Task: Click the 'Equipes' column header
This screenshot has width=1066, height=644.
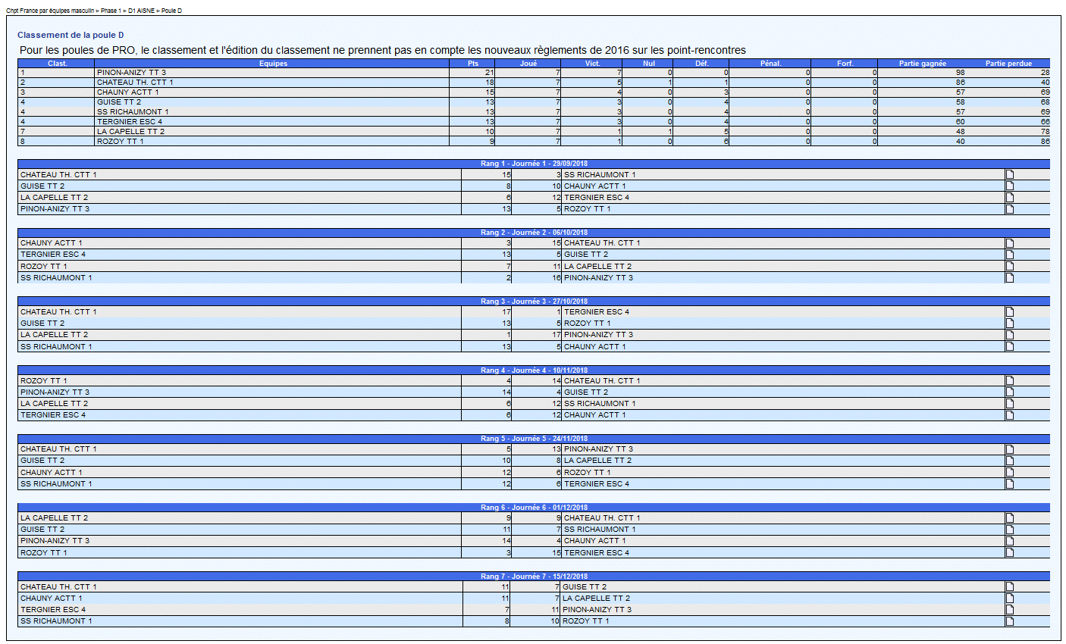Action: point(274,64)
